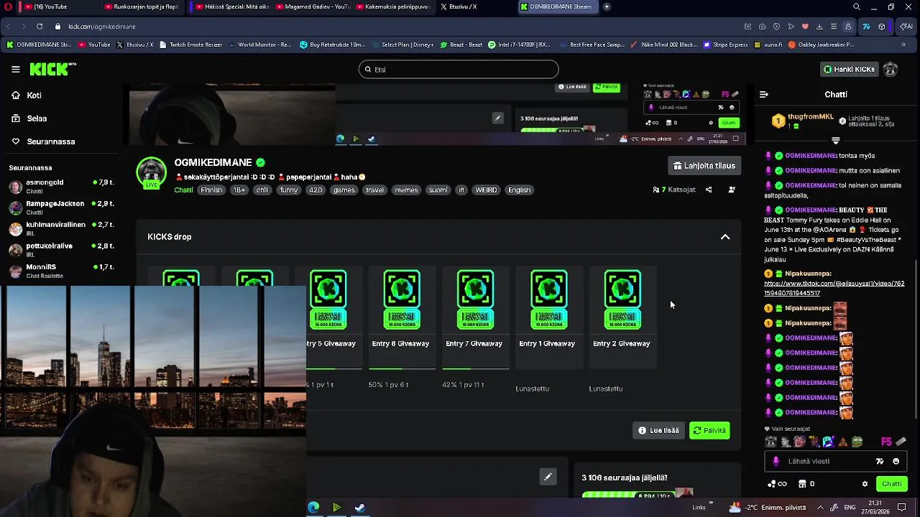Show more bookmarks with the overflow chevron
This screenshot has height=517, width=920.
pyautogui.click(x=903, y=45)
